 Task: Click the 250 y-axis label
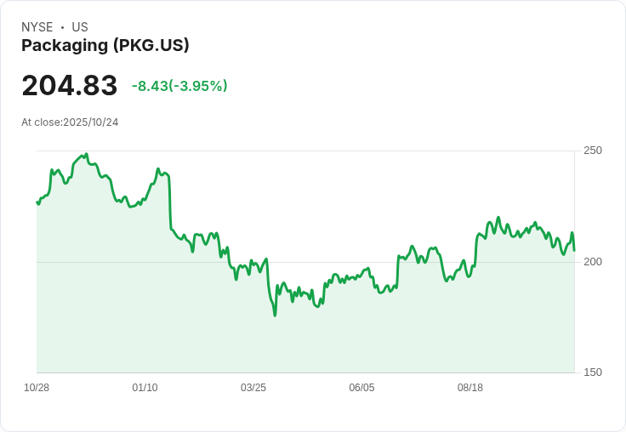592,151
